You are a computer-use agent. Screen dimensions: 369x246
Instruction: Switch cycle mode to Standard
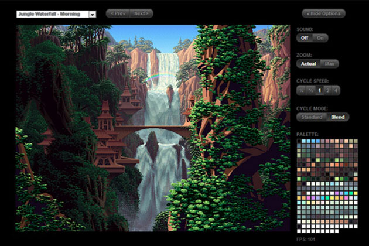pos(312,117)
